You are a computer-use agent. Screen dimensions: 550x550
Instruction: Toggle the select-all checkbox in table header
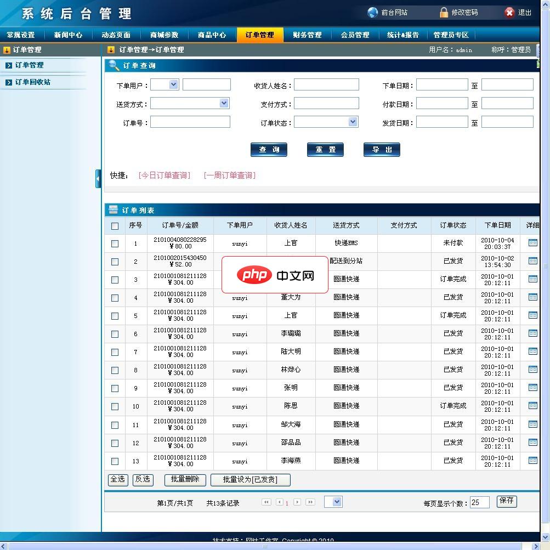click(x=114, y=225)
